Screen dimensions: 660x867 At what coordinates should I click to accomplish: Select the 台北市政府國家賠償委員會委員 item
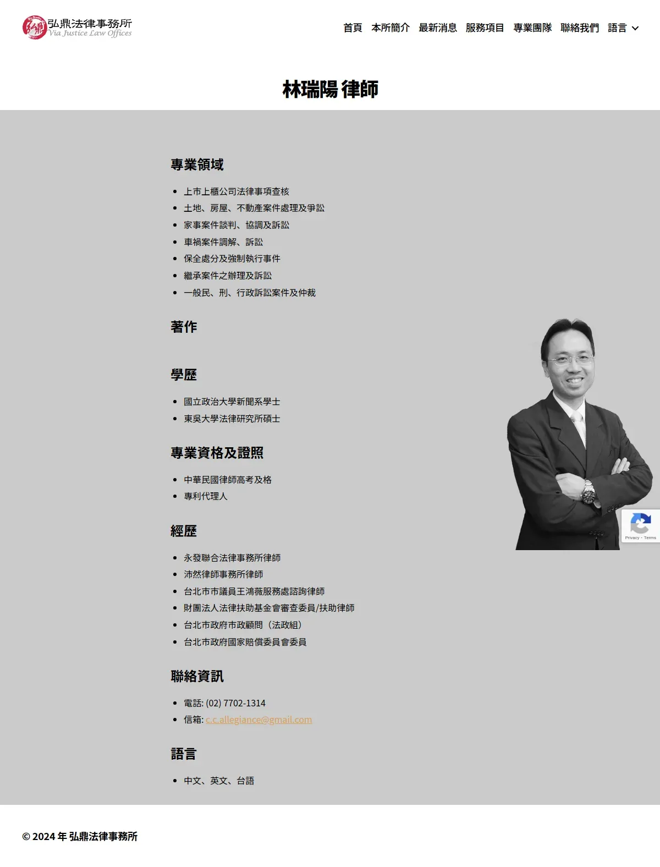[x=245, y=642]
